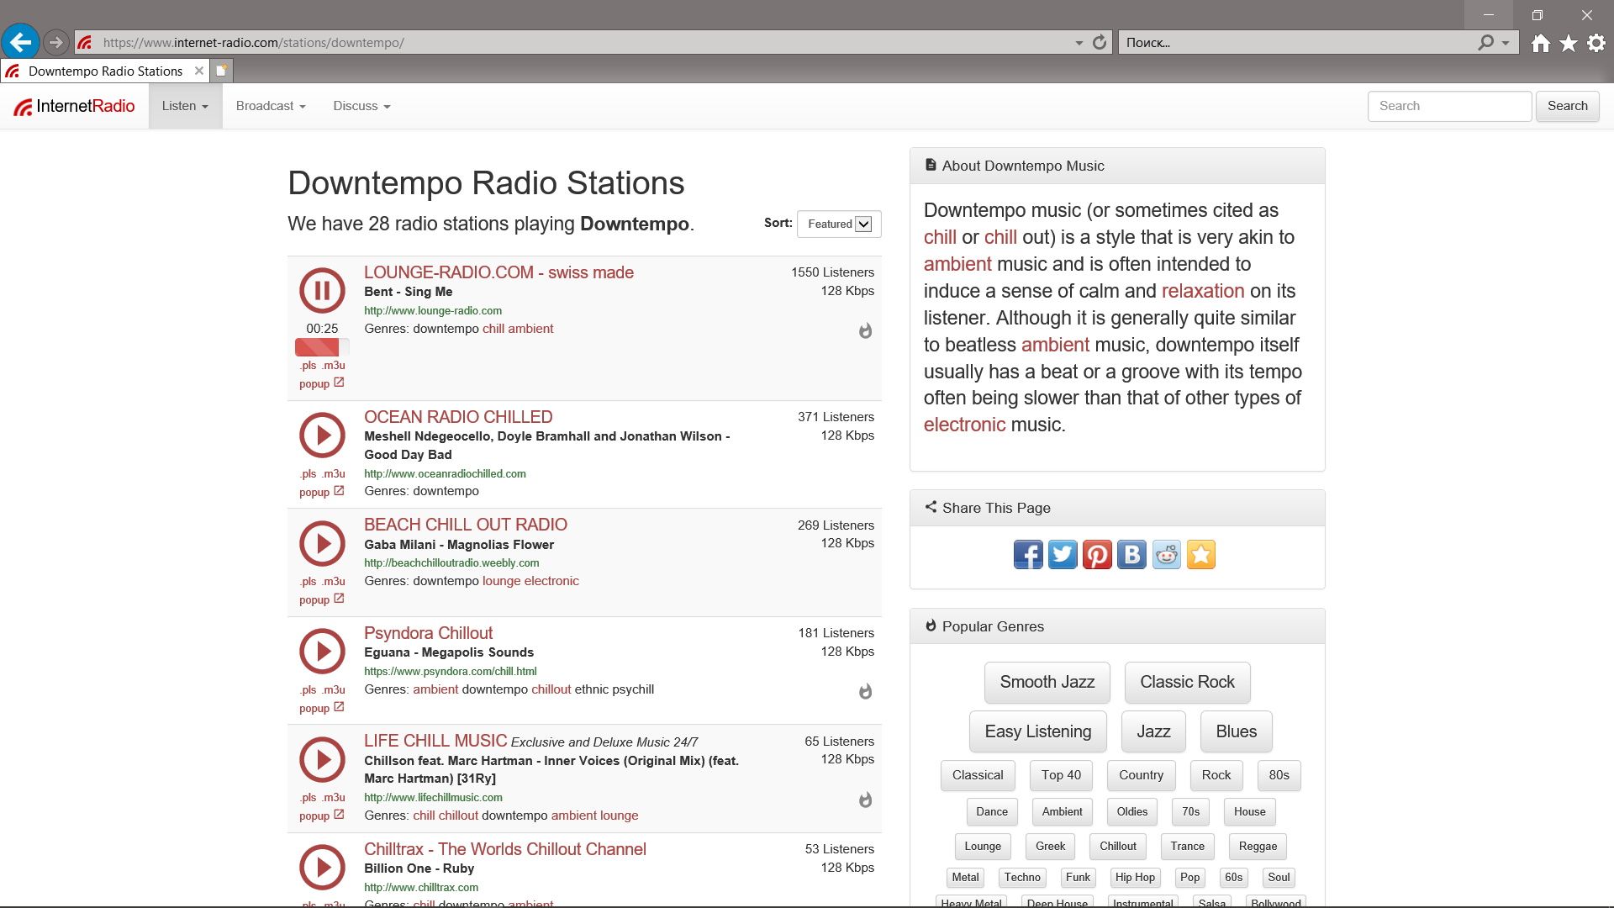Expand the Listen navigation menu

[182, 105]
